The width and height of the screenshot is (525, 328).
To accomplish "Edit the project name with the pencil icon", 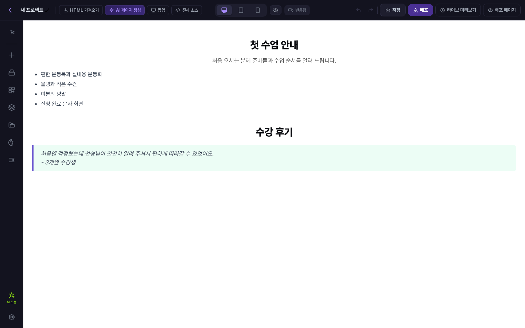I will [x=47, y=10].
